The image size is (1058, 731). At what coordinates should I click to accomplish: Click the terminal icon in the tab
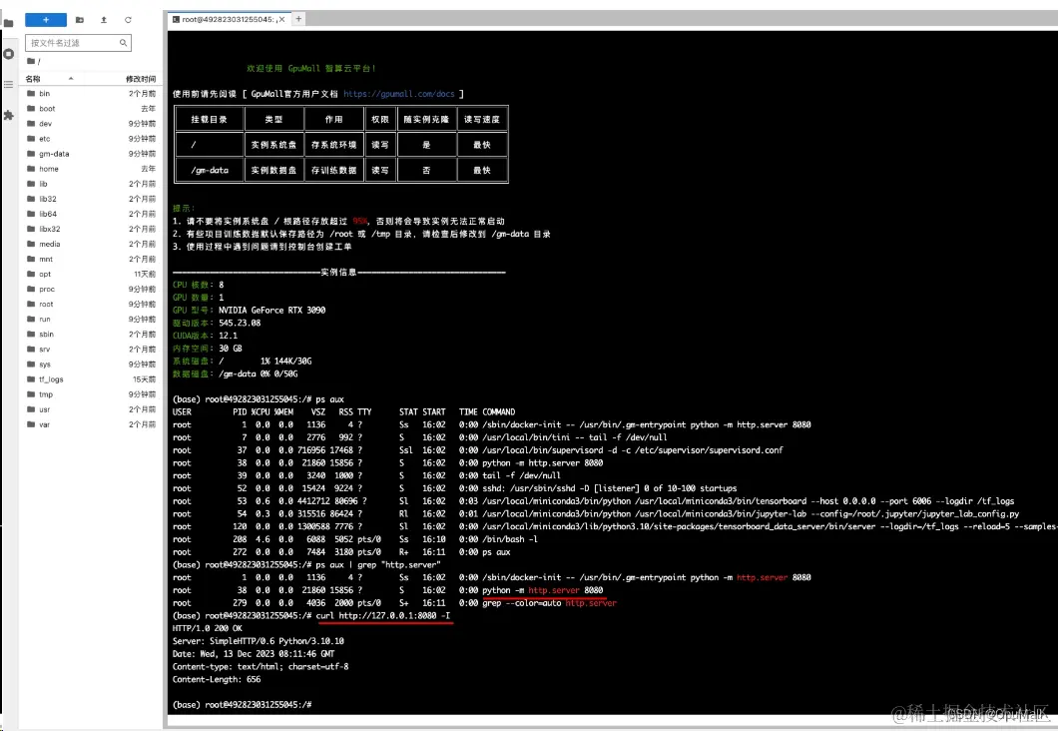coord(176,20)
